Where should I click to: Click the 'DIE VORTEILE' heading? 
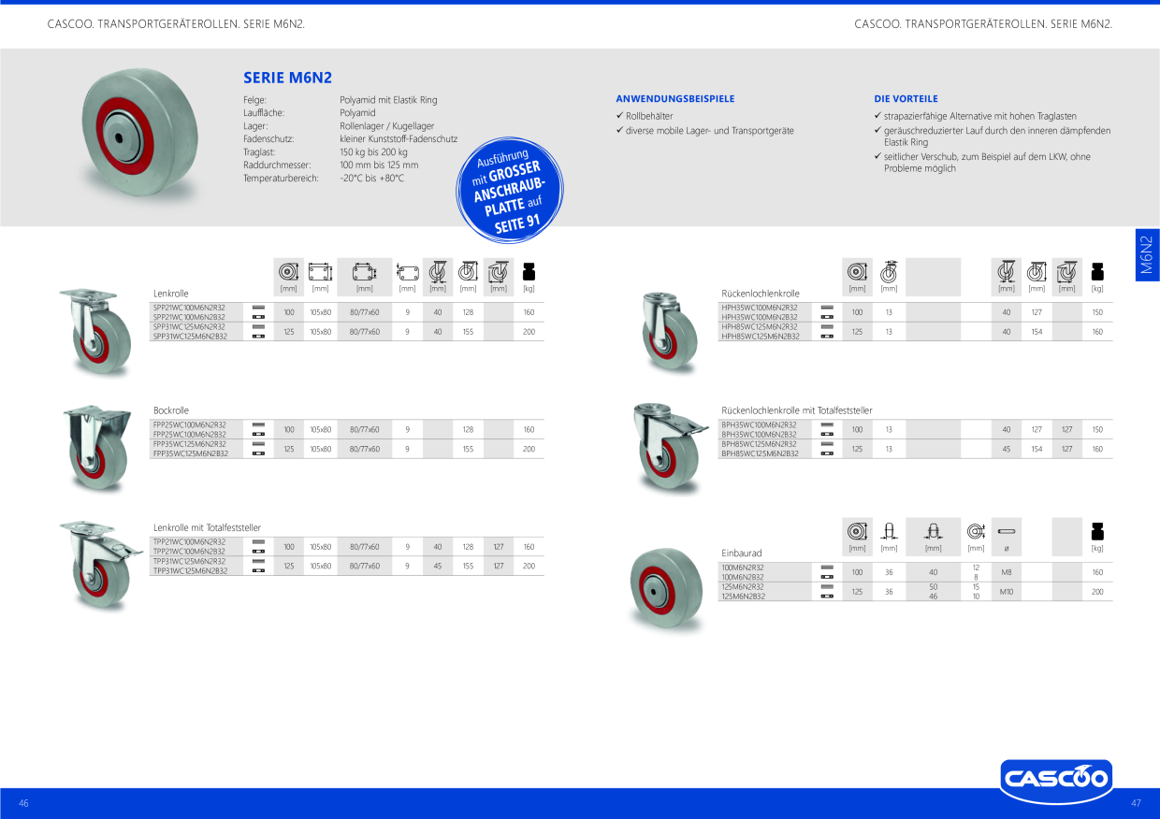point(906,98)
